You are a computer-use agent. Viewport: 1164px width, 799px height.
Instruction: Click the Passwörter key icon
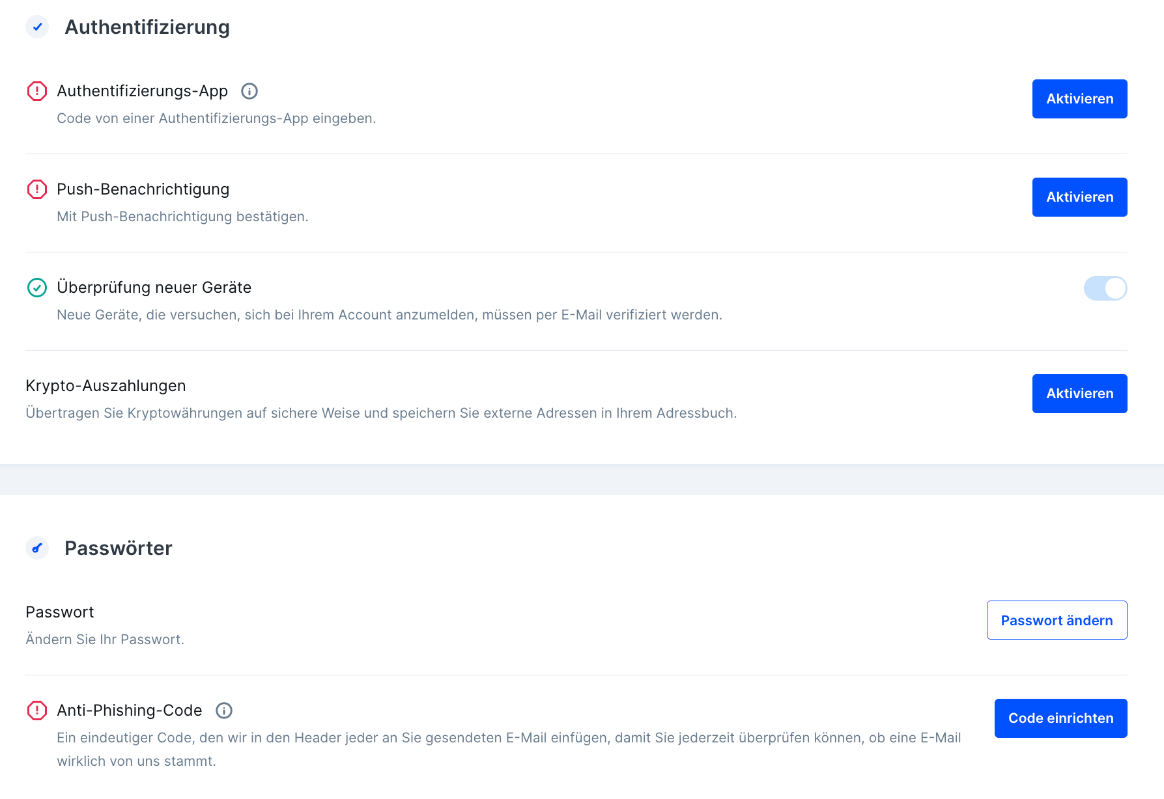pyautogui.click(x=37, y=548)
